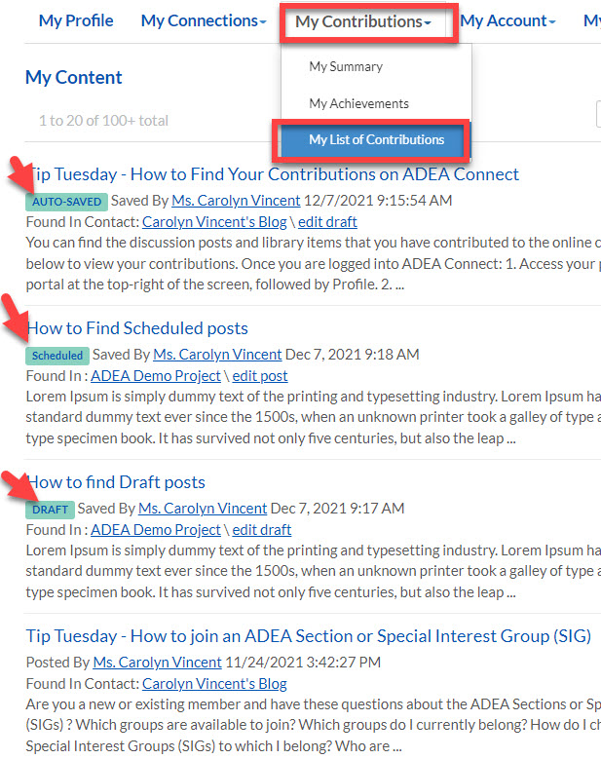Click edit draft for the Draft posts entry

(262, 530)
